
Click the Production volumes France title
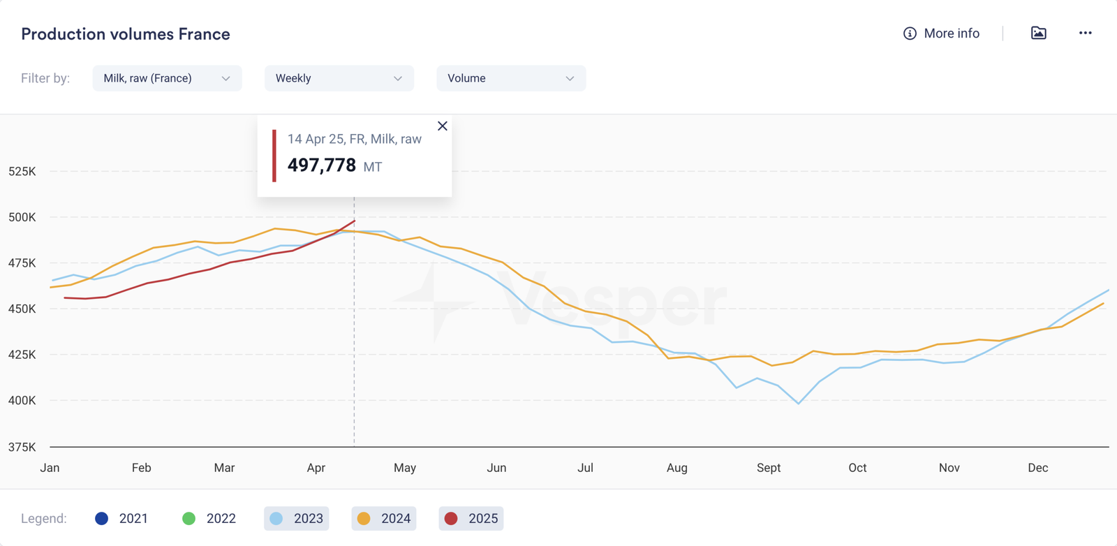[126, 34]
